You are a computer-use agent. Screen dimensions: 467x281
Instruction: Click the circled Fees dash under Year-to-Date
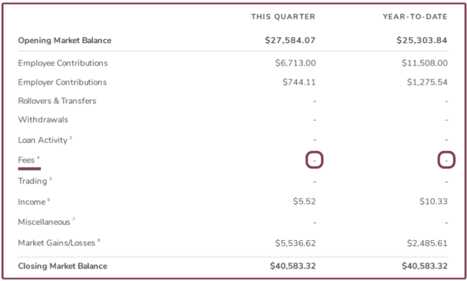click(x=446, y=161)
